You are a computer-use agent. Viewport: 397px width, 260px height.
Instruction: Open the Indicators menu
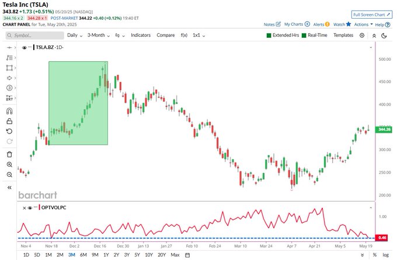[141, 35]
